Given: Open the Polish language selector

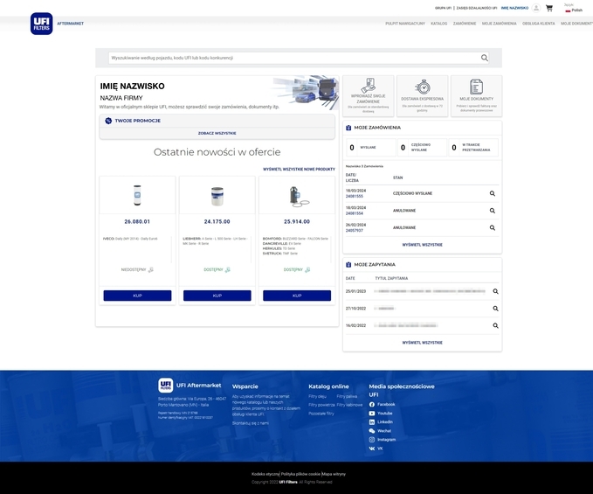Looking at the screenshot, I should click(x=572, y=10).
